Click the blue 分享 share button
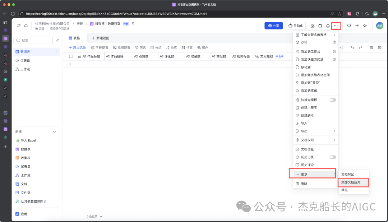This screenshot has height=222, width=388. [273, 26]
